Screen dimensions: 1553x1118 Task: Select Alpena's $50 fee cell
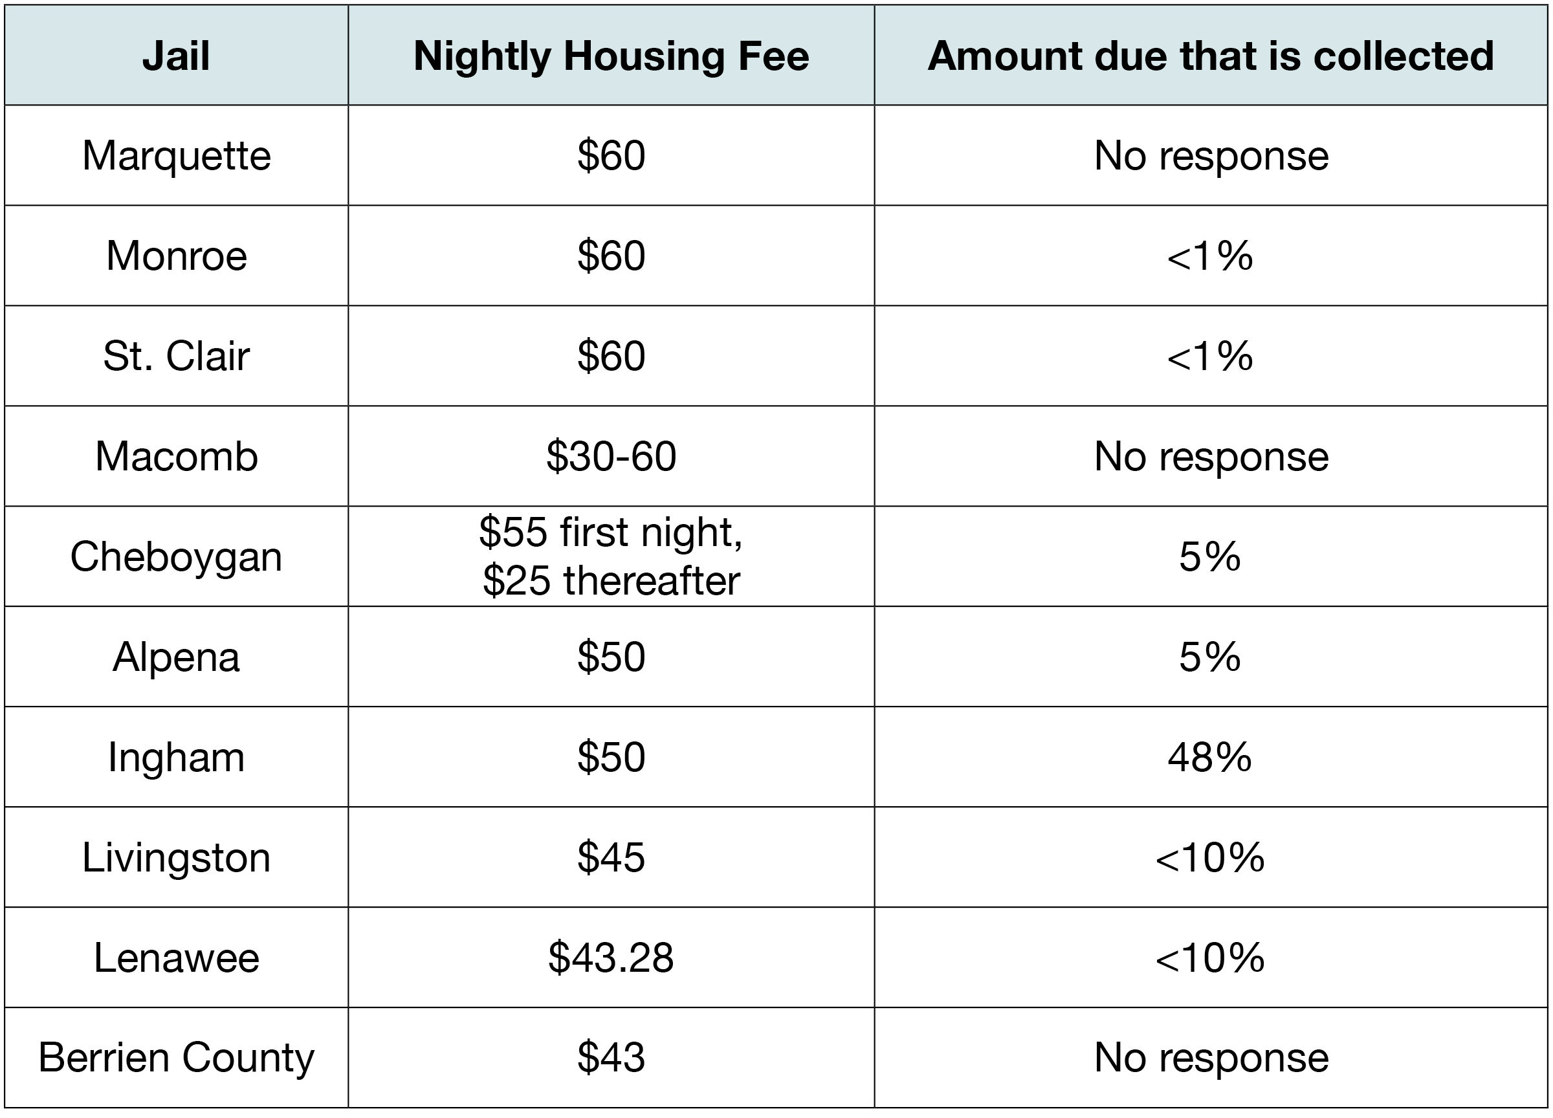pyautogui.click(x=611, y=657)
